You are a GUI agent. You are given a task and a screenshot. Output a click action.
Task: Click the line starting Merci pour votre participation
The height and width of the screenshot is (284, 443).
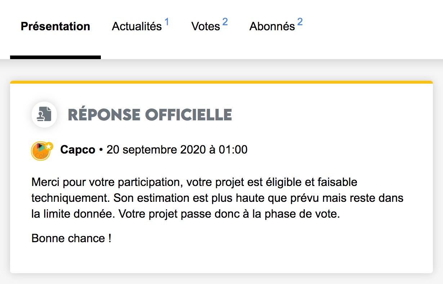coord(194,182)
